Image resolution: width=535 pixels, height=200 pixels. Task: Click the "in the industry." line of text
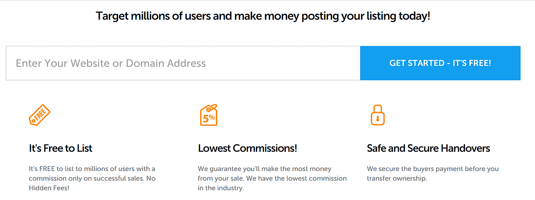[x=221, y=188]
